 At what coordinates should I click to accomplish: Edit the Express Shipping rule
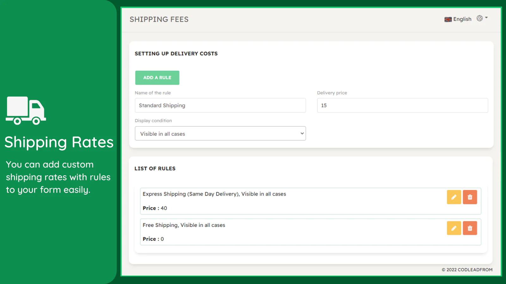tap(454, 197)
